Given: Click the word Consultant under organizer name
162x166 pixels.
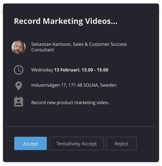Looking at the screenshot, I should tap(43, 50).
